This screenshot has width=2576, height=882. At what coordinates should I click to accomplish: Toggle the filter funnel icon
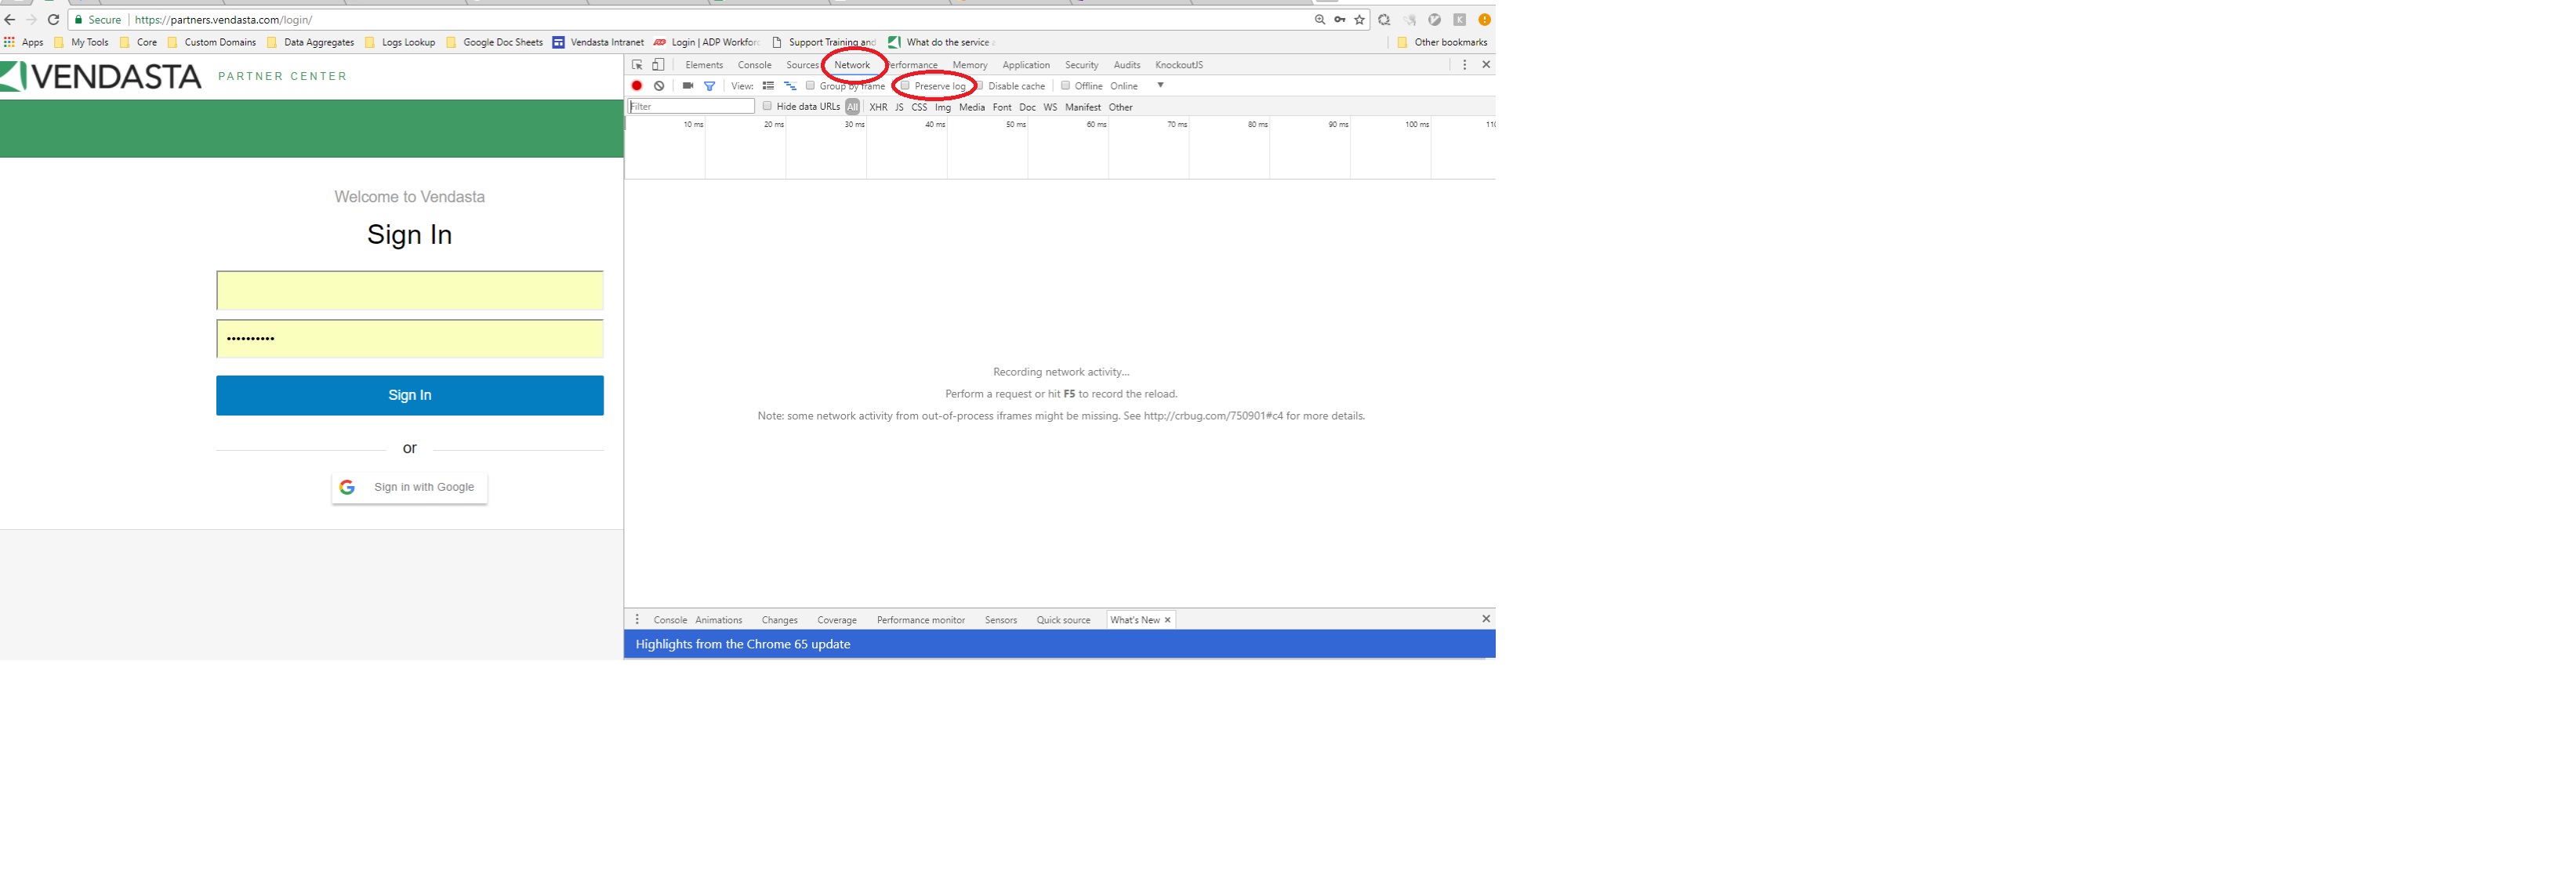(710, 86)
